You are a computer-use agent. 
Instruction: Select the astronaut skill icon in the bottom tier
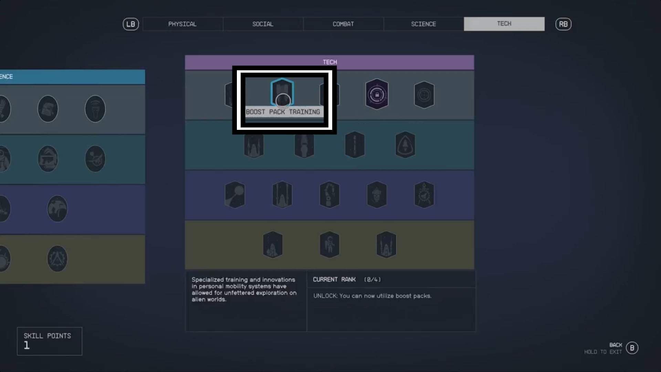(329, 245)
